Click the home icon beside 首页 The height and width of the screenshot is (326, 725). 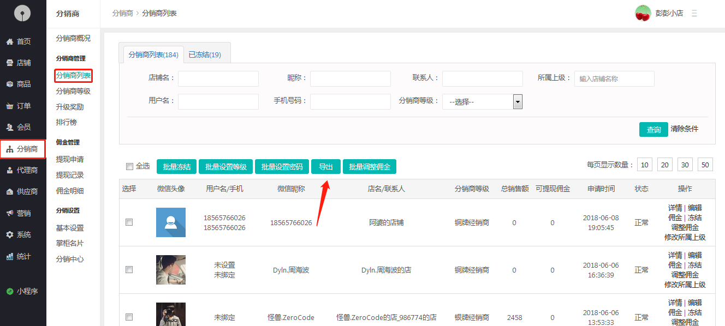9,41
